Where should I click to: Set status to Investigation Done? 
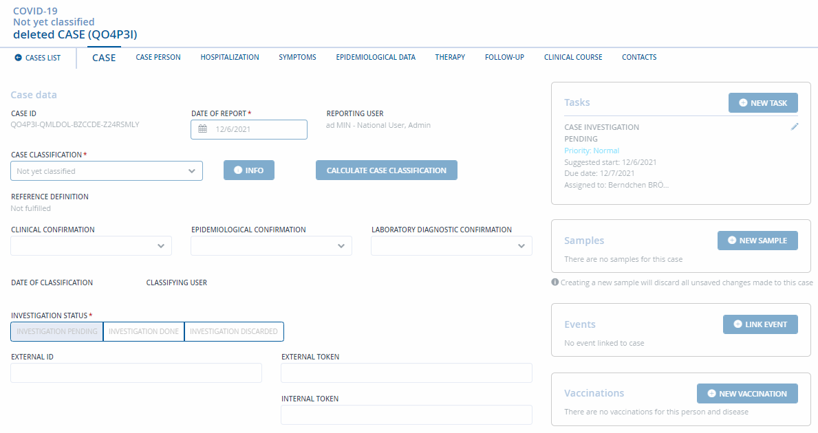pyautogui.click(x=144, y=331)
